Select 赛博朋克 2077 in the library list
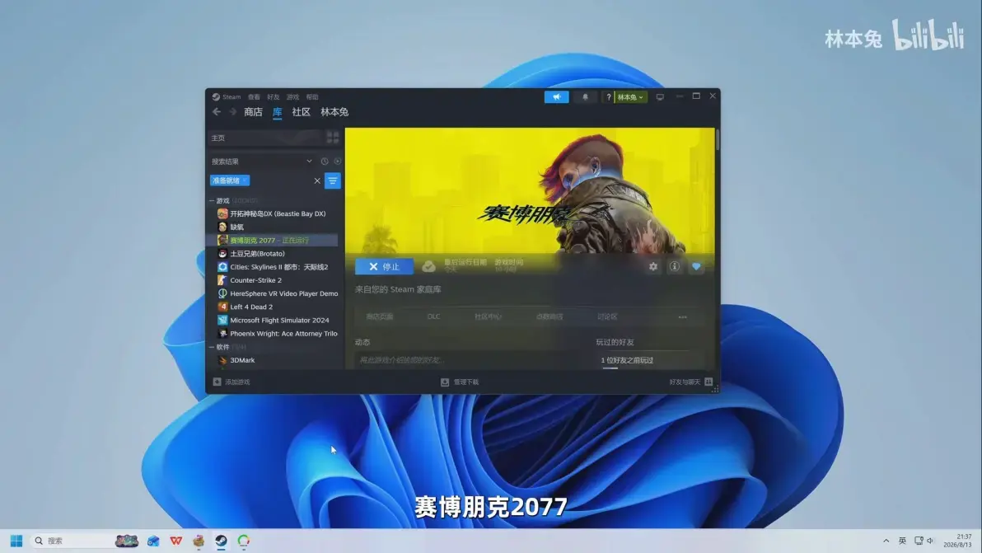982x553 pixels. tap(274, 241)
